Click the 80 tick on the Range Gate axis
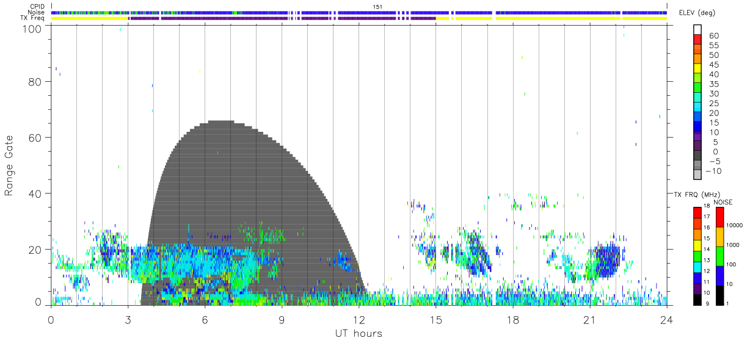Screen dimensions: 750x346 (35, 82)
